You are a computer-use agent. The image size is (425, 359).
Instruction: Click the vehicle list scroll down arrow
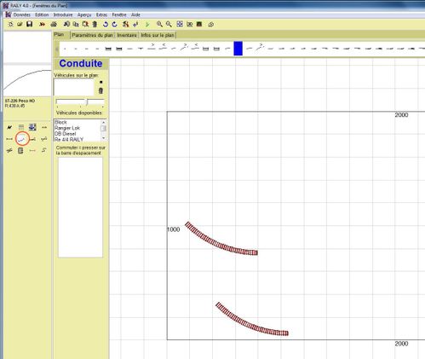coord(103,138)
